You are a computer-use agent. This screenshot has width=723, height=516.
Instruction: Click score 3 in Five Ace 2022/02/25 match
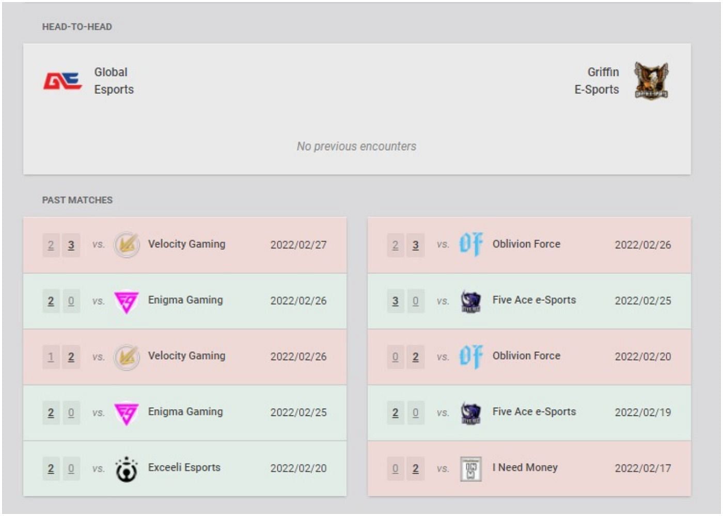point(395,301)
